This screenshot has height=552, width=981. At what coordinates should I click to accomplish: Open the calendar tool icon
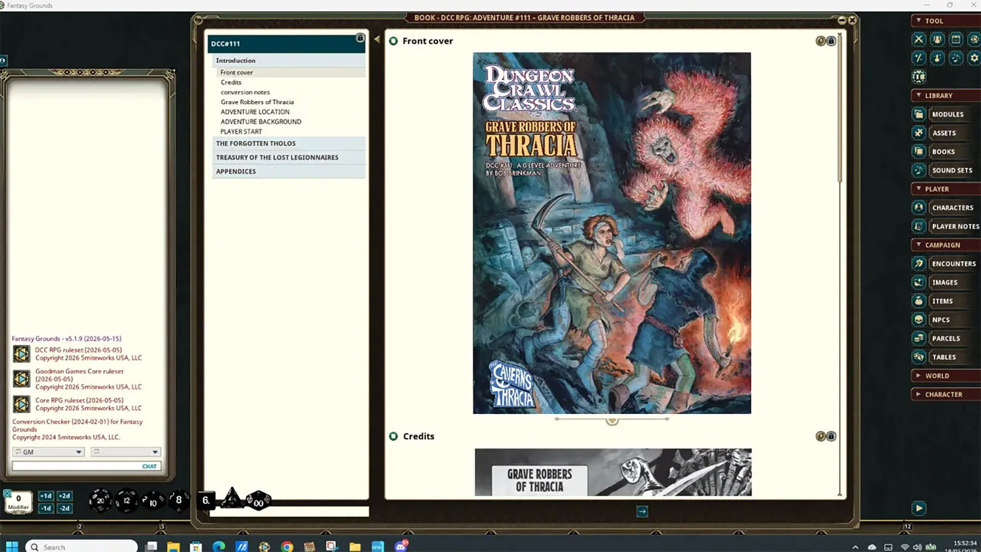point(955,39)
